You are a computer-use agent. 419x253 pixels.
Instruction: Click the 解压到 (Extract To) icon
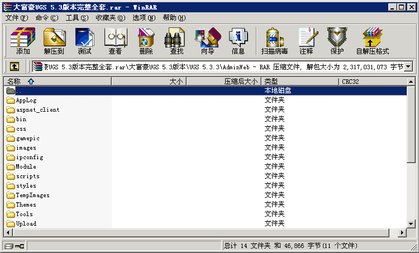[54, 41]
